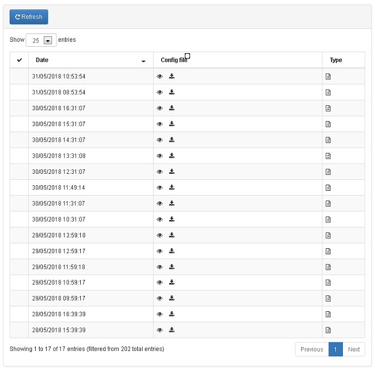View config from 30/05/2018 11:49:14
Viewport: 376px width, 371px height.
(x=160, y=187)
